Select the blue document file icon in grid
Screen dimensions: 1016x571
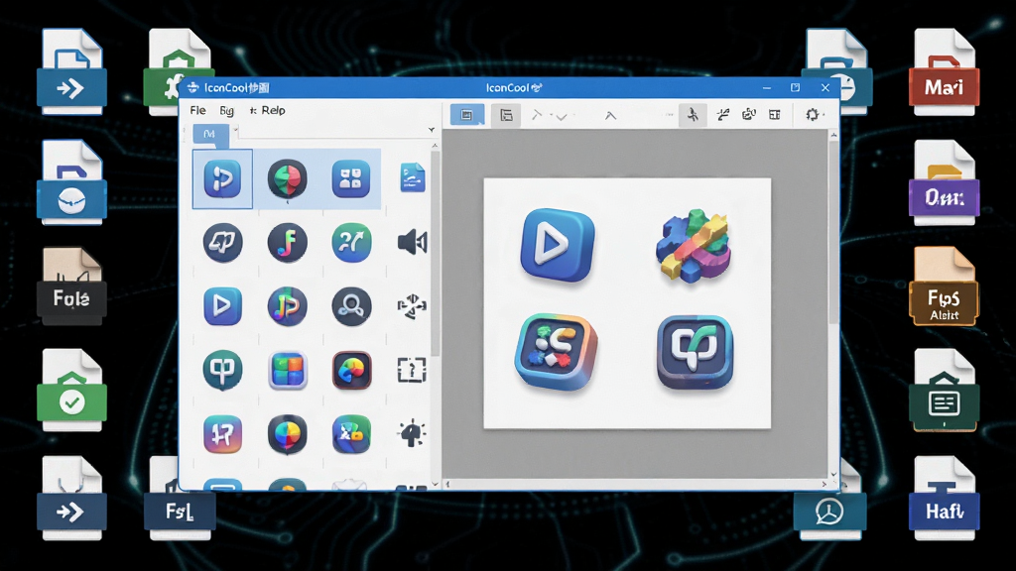coord(413,178)
